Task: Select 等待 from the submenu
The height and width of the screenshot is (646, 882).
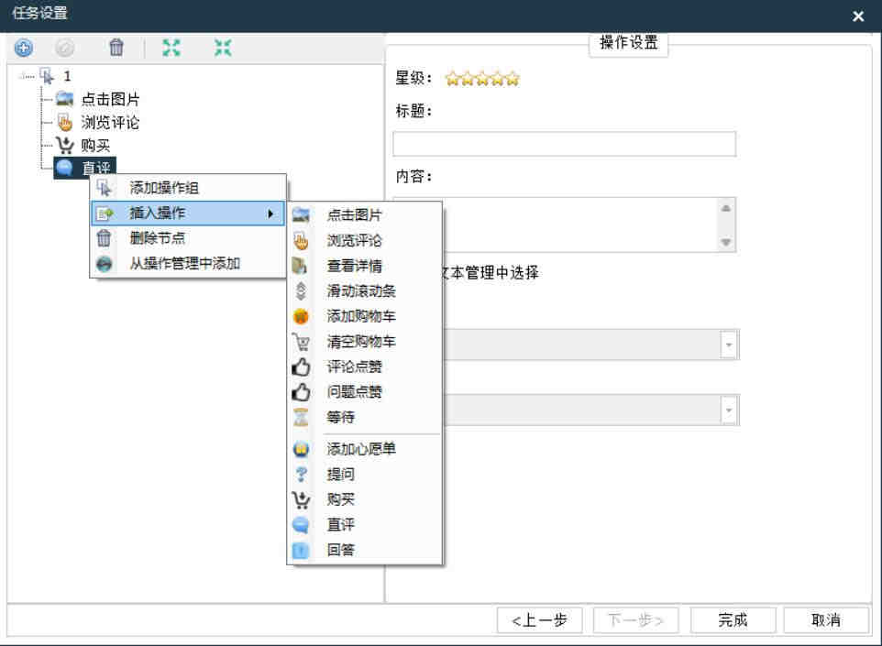Action: pos(365,417)
